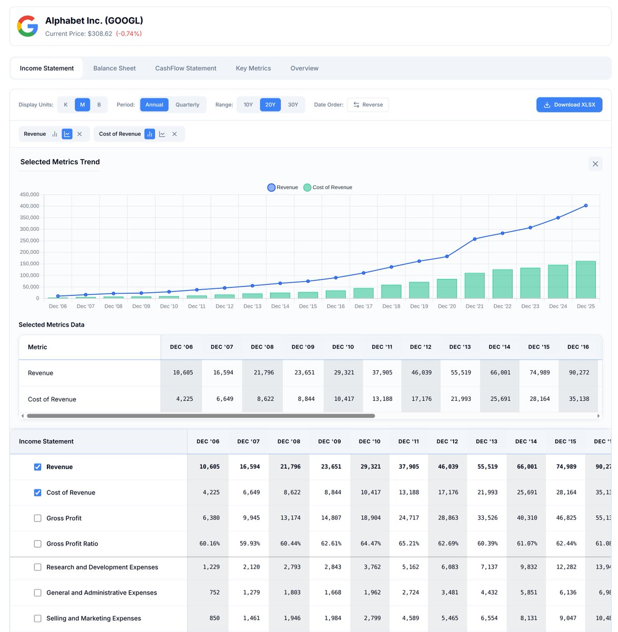Click the Dec '21 revenue data point
The image size is (618, 632).
pos(475,239)
